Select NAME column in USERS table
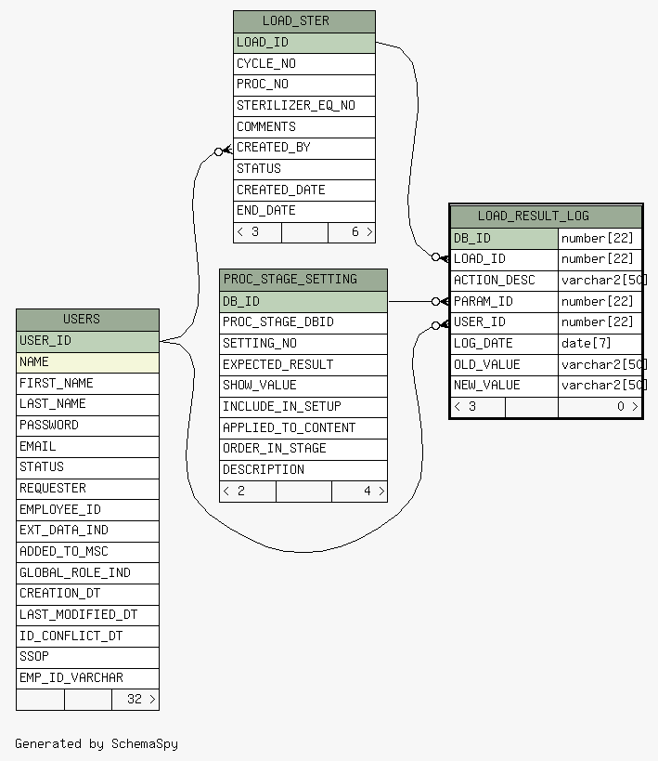658x761 pixels. [87, 362]
